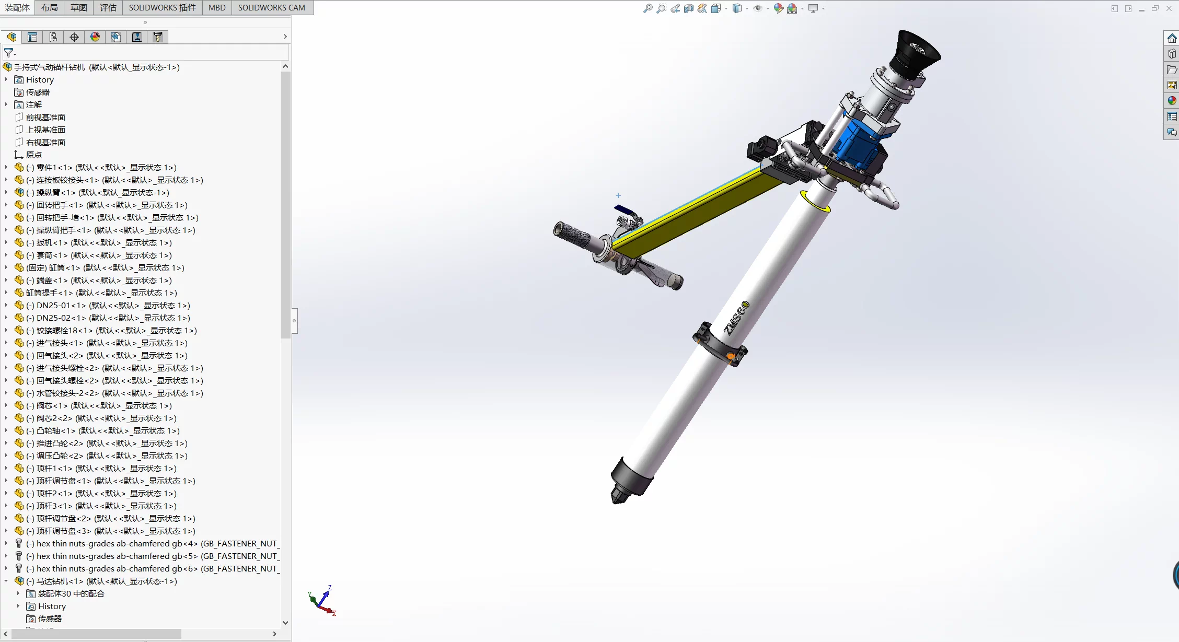Open the CAM tools end-mill tab
1179x642 pixels.
(158, 37)
